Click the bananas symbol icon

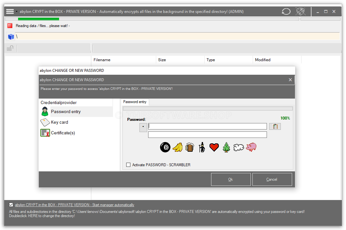click(x=178, y=147)
